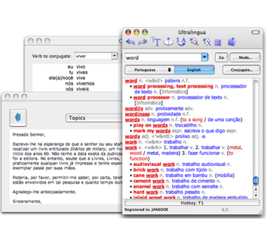Screen dimensions: 266x245
Task: Click the TT text size icon
Action: [x=156, y=41]
